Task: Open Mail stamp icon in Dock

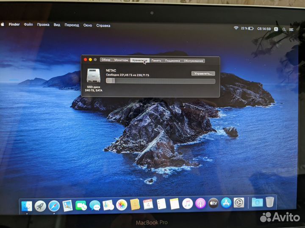Action: [x=67, y=206]
